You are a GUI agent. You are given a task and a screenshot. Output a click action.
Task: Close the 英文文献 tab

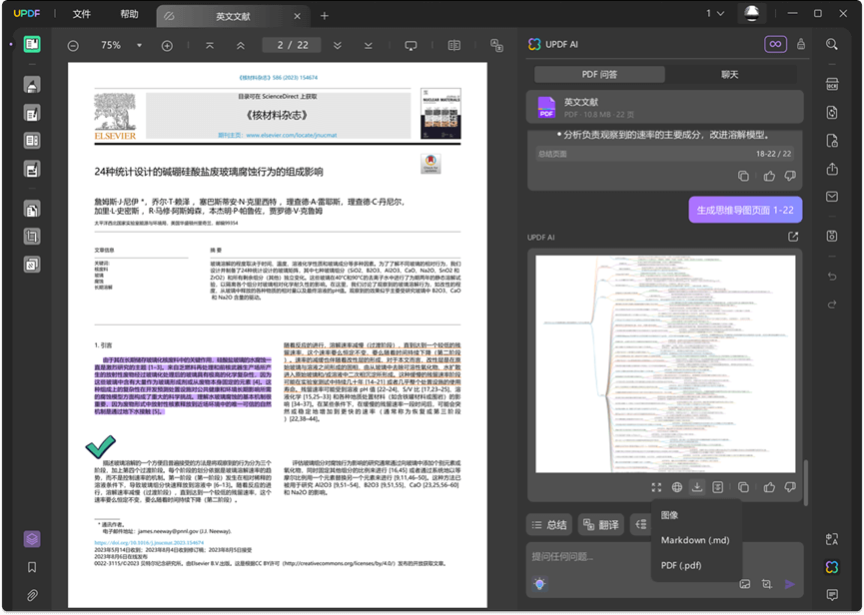click(297, 17)
